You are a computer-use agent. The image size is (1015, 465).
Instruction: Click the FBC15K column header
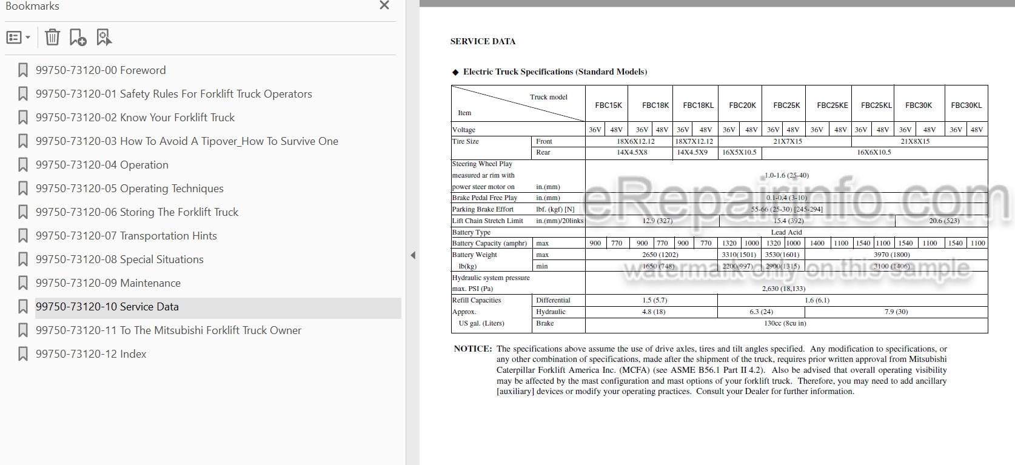point(608,105)
